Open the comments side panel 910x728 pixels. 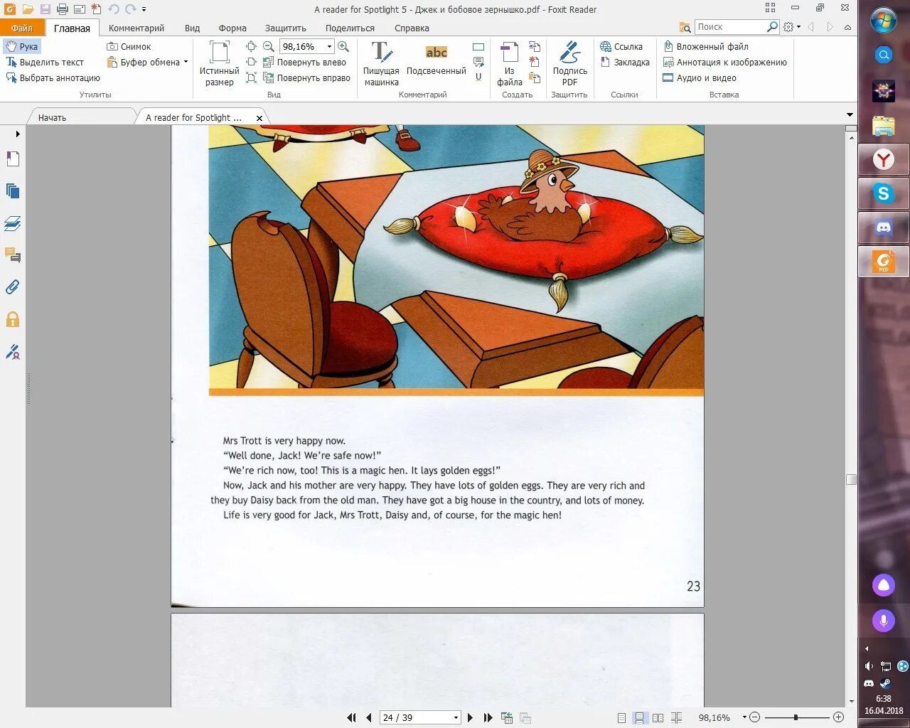[x=13, y=255]
